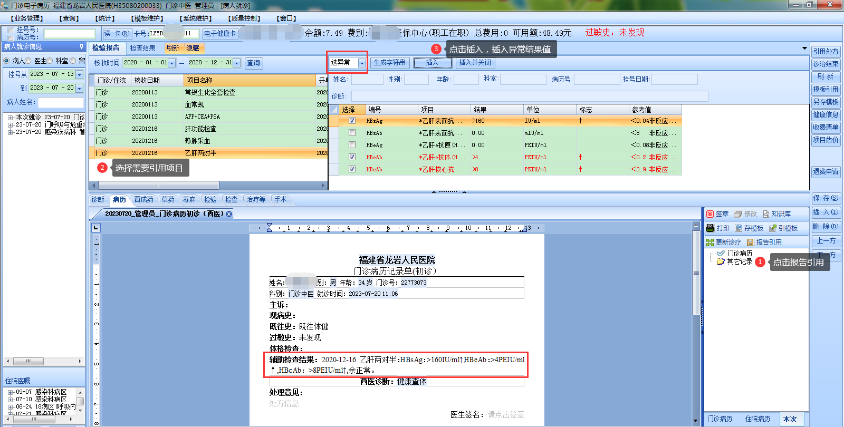Check the HBeAg row checkbox
The image size is (844, 427).
[352, 145]
